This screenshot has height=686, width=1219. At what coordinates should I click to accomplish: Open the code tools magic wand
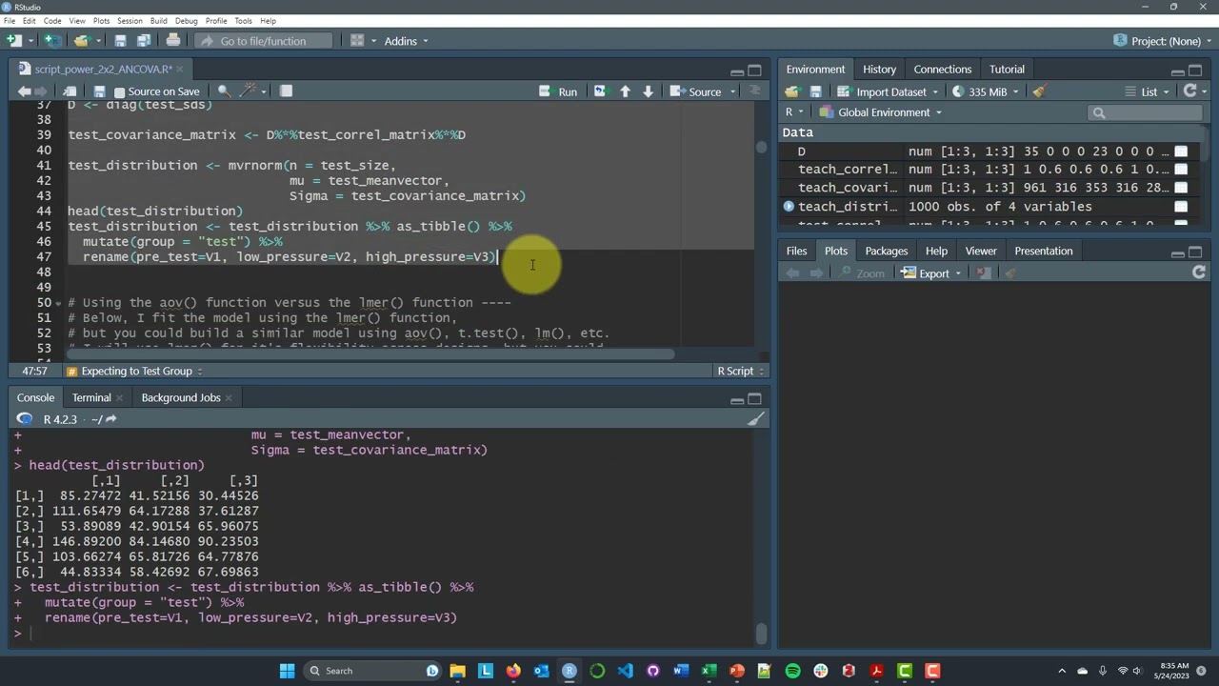click(x=250, y=91)
